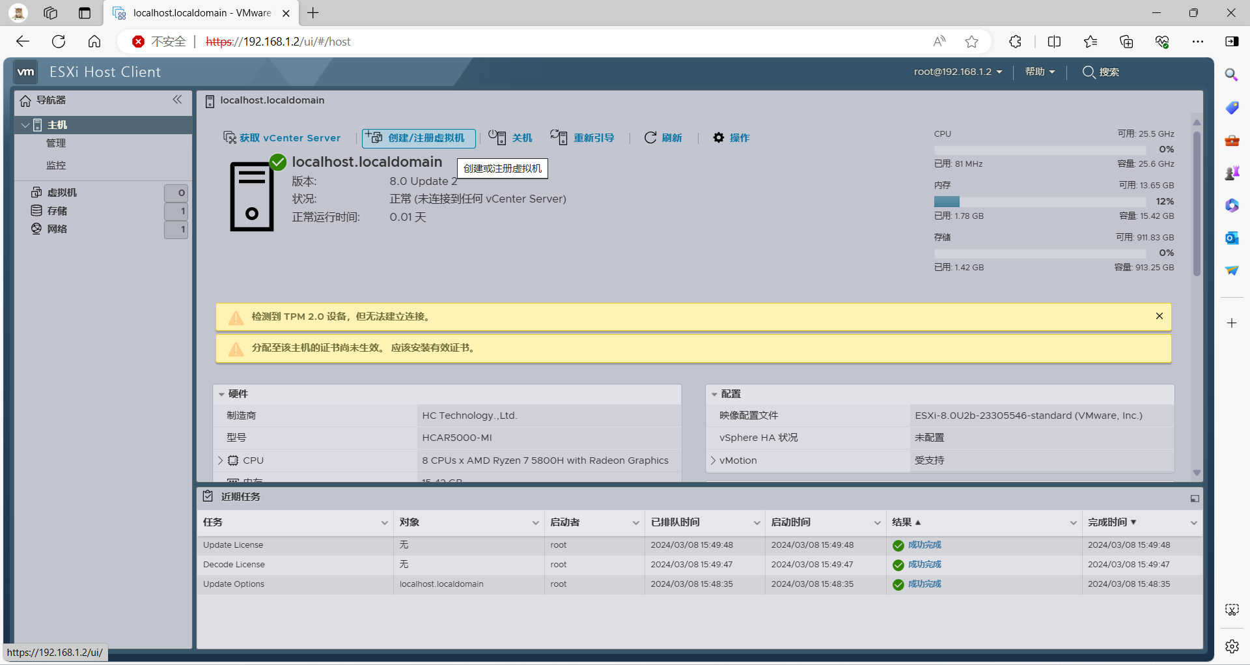Click the Reboot (重新引导) host icon
This screenshot has width=1250, height=665.
tap(559, 137)
